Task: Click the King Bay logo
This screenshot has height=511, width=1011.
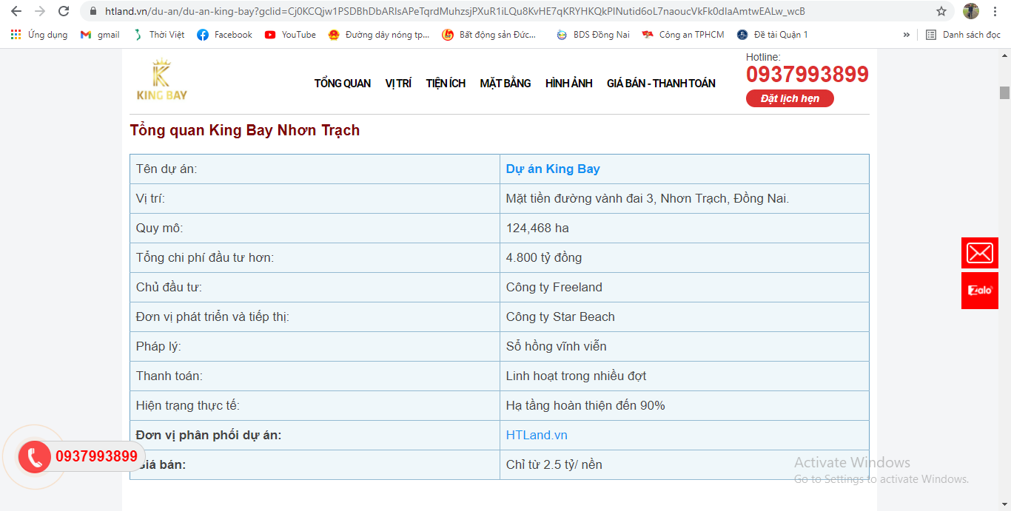Action: click(x=161, y=80)
